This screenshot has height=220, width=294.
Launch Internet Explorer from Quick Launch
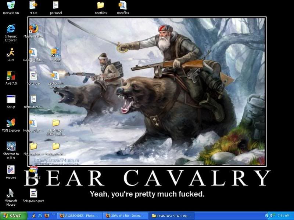[40, 216]
